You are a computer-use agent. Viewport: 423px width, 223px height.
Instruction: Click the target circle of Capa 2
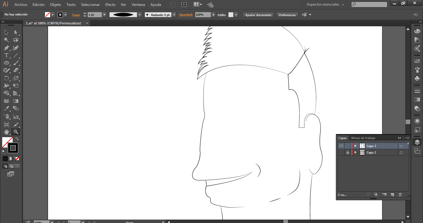pos(401,152)
